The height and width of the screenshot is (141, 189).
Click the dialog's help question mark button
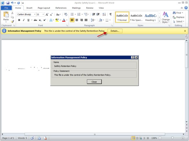click(x=133, y=58)
